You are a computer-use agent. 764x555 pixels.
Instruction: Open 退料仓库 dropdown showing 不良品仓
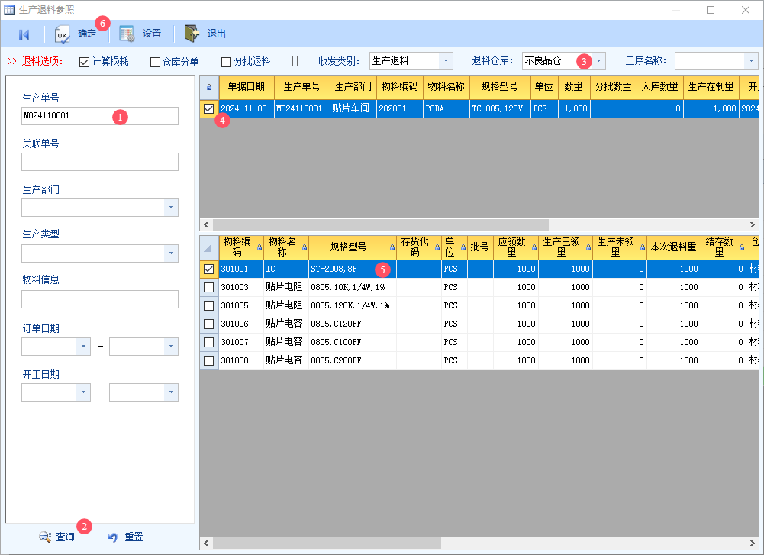click(598, 61)
